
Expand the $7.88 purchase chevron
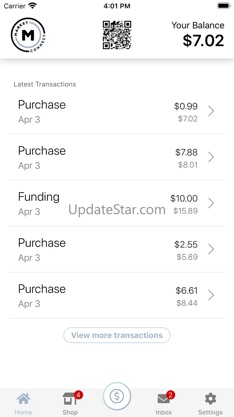pyautogui.click(x=211, y=157)
